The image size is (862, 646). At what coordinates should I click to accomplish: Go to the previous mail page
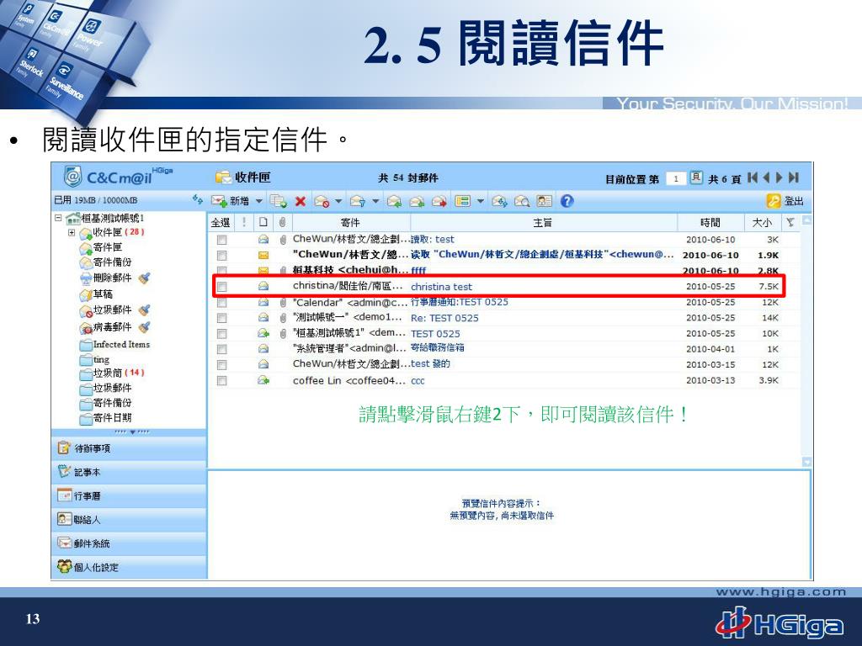click(x=766, y=177)
